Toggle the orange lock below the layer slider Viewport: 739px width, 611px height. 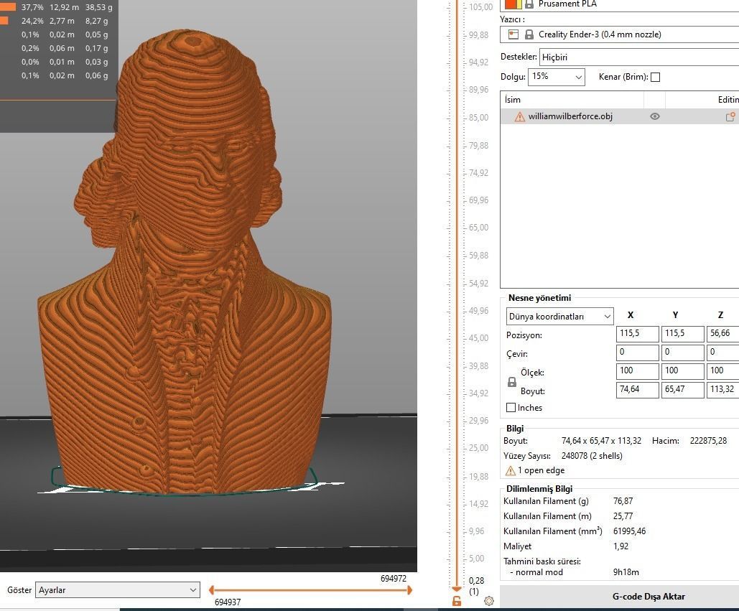456,601
